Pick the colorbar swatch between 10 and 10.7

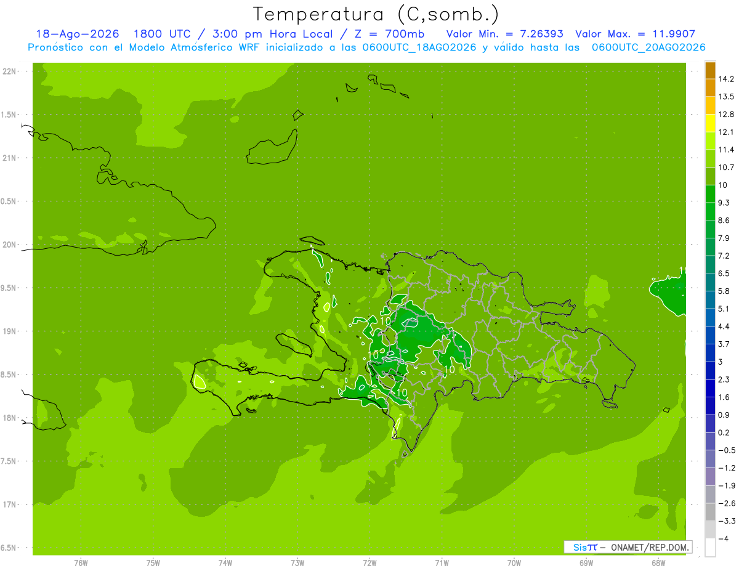710,176
